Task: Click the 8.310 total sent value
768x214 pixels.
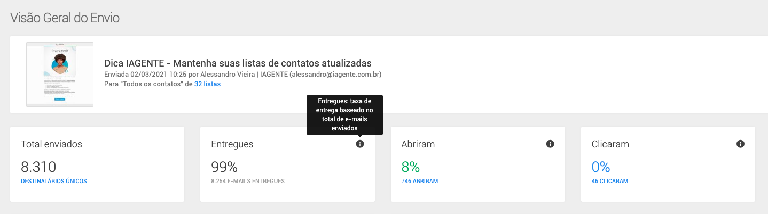Action: click(38, 167)
